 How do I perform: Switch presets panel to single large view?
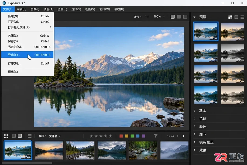[x=236, y=17]
